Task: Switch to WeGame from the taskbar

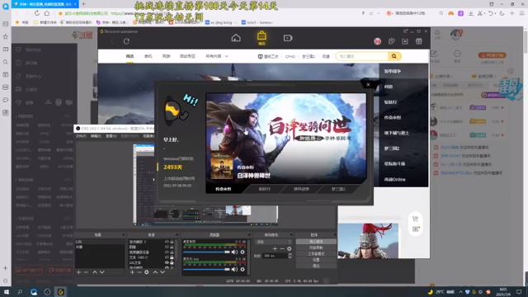Action: pyautogui.click(x=60, y=291)
